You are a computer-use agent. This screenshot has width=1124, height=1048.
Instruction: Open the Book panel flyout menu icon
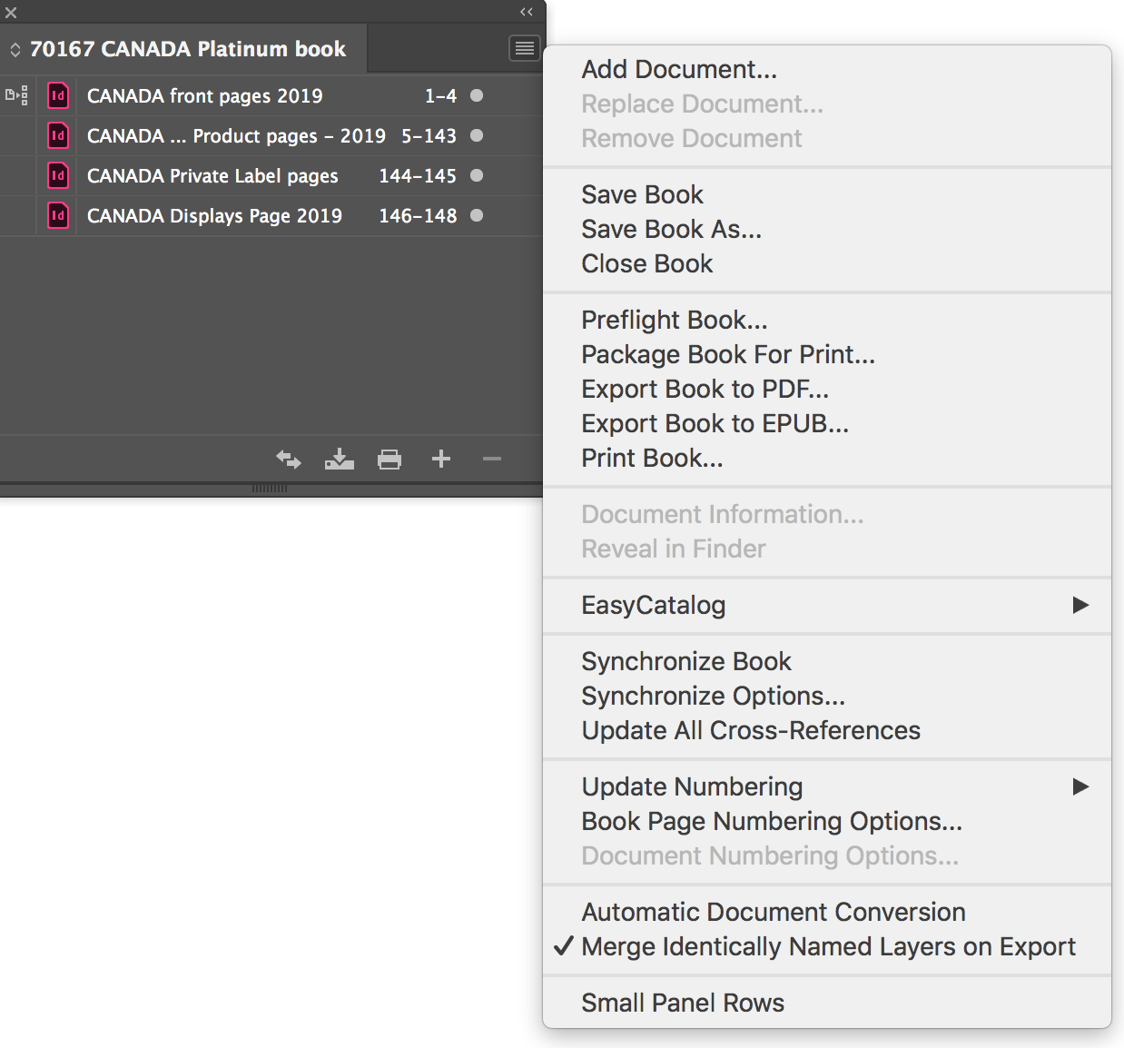(524, 48)
